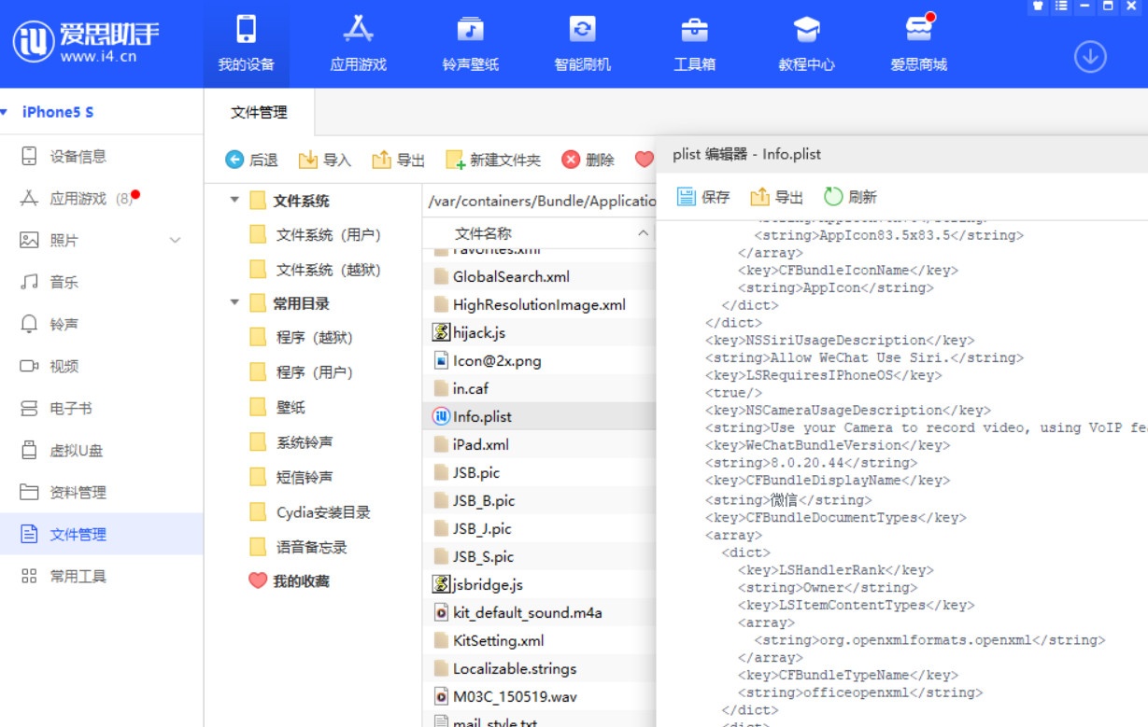Select Info.plist file row

pos(540,416)
